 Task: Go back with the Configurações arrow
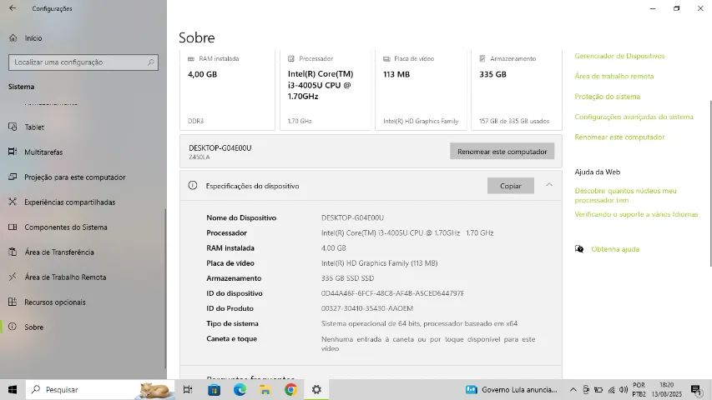13,8
